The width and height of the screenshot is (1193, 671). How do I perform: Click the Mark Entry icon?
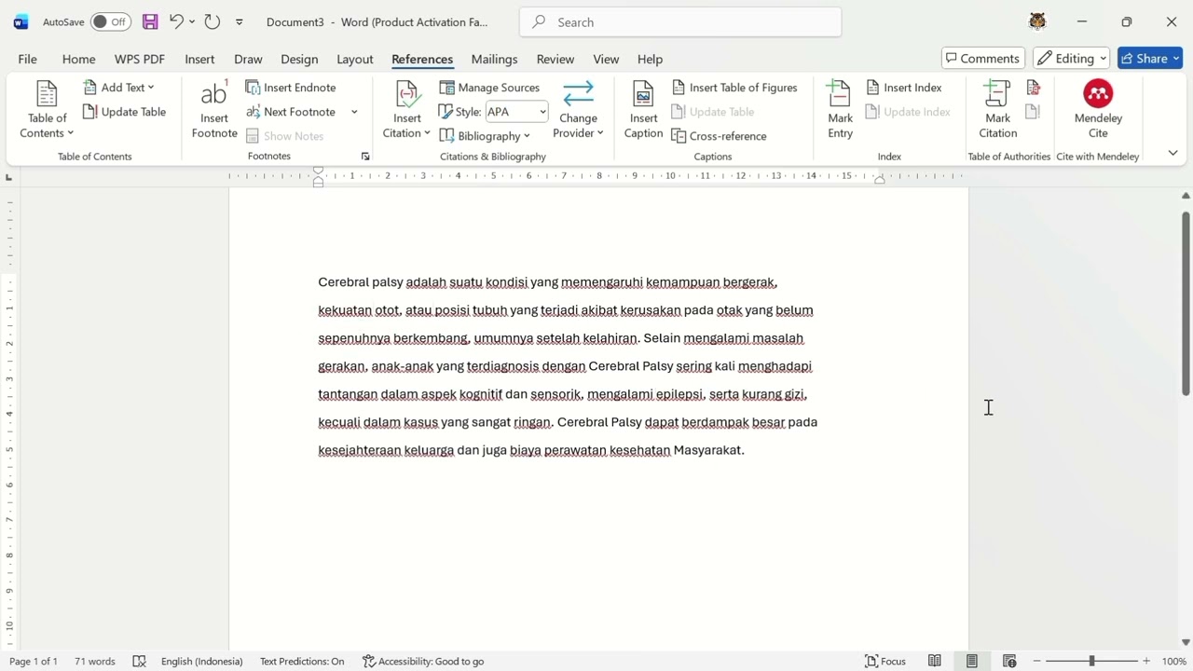tap(840, 110)
